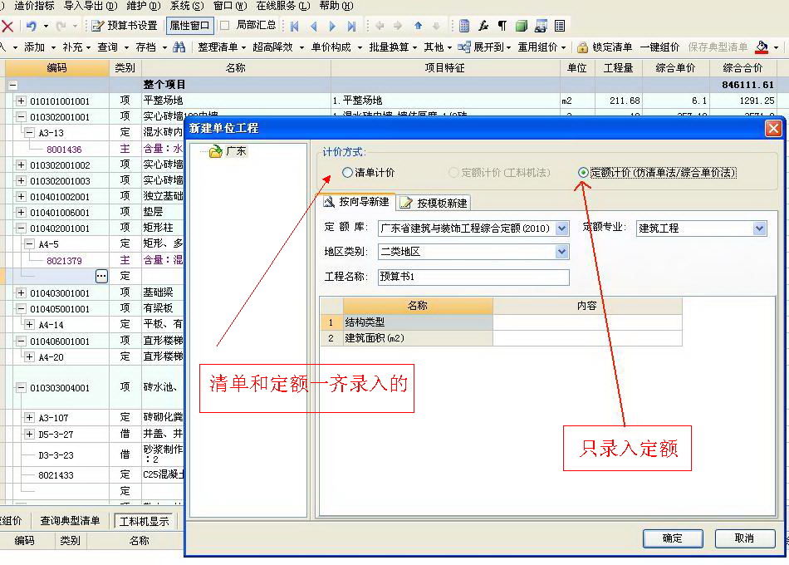Collapse the 整个项目 root row
This screenshot has height=565, width=789.
click(12, 85)
